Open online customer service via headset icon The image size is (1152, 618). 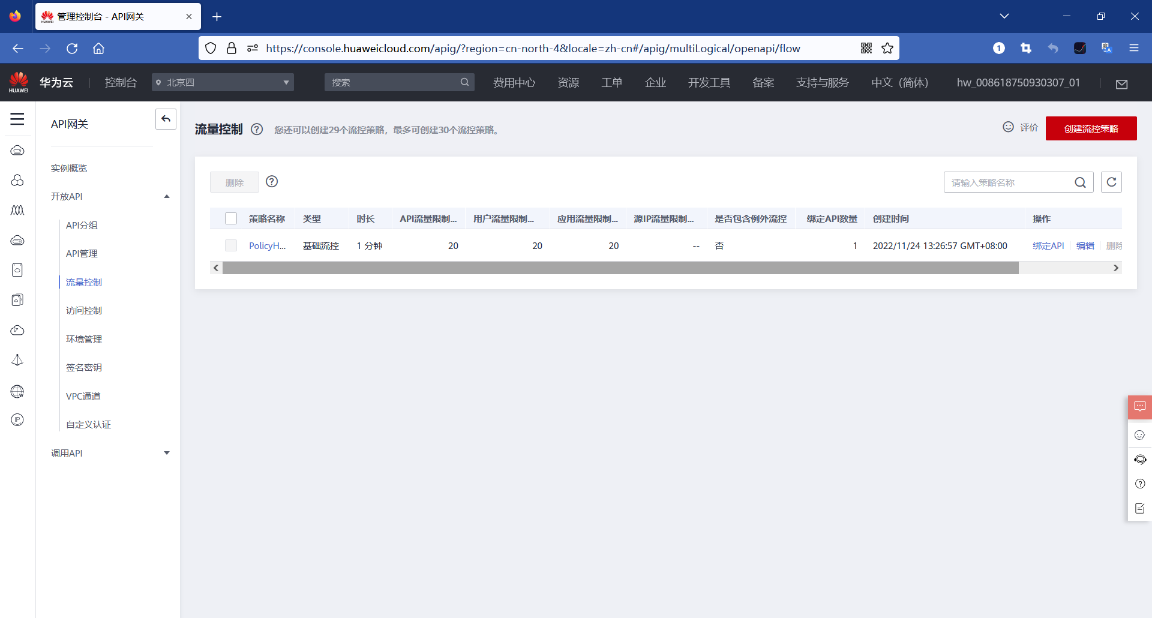tap(1140, 460)
